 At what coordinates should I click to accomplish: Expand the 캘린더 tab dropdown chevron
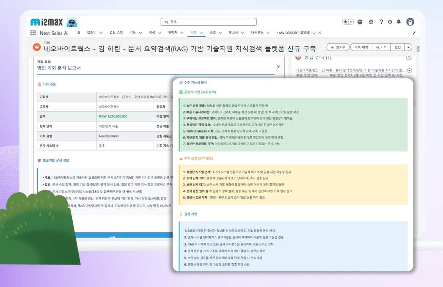click(x=101, y=33)
